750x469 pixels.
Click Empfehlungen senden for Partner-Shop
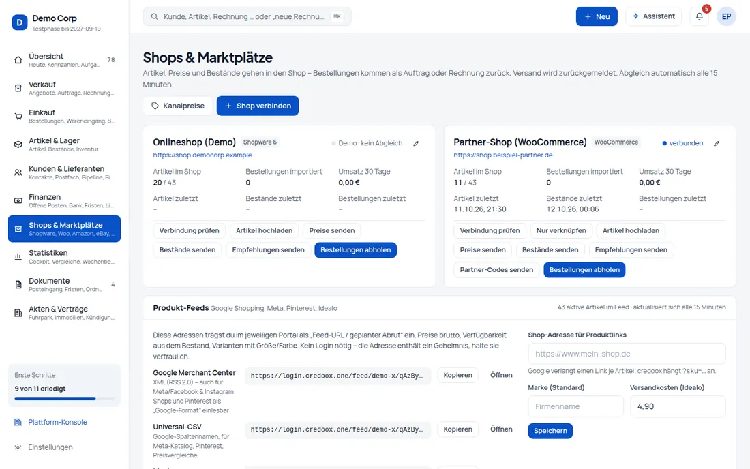(631, 250)
